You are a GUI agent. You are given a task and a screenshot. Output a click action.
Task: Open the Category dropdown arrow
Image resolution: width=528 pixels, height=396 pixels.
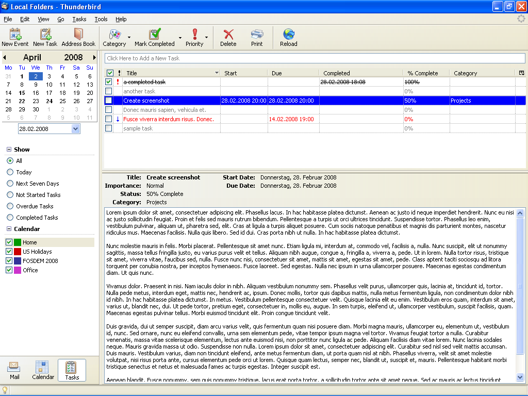click(129, 37)
